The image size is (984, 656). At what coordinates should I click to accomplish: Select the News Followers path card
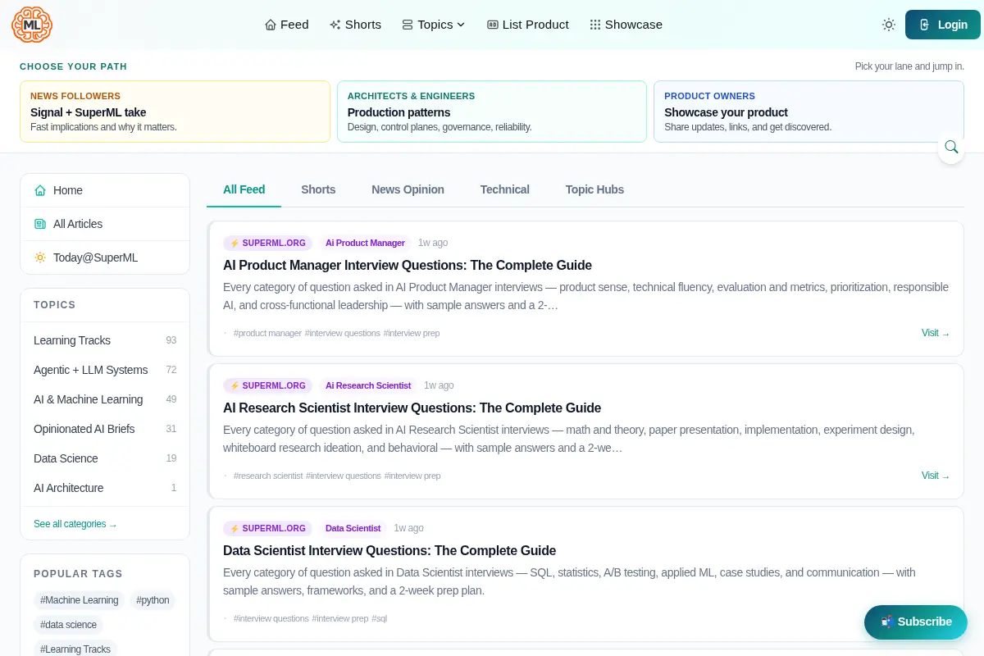point(175,112)
